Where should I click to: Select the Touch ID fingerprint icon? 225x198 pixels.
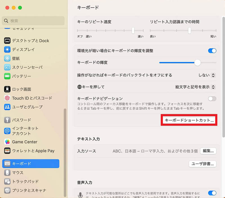pyautogui.click(x=7, y=98)
